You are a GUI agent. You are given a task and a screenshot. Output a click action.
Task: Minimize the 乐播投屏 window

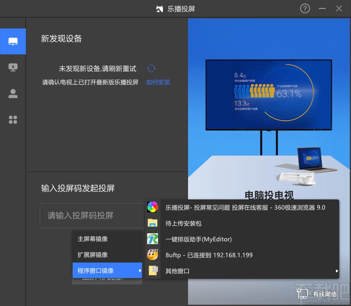[x=322, y=9]
